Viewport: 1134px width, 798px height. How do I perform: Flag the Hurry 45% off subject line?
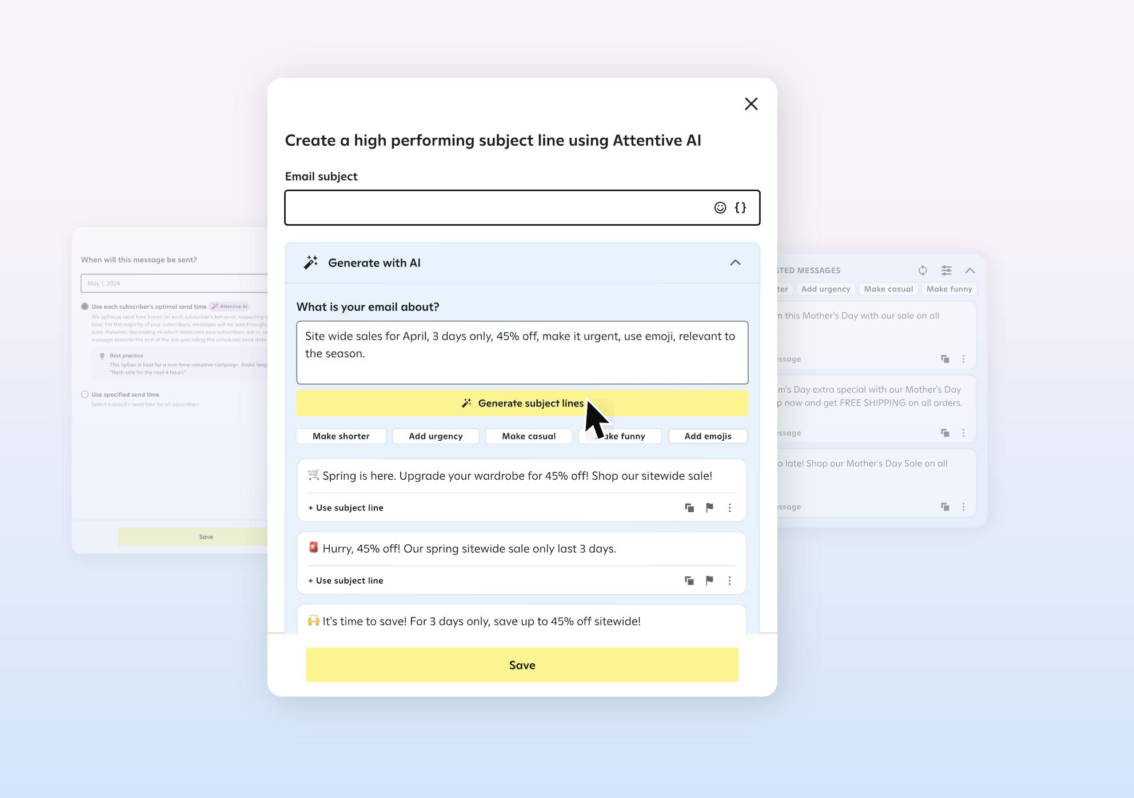pyautogui.click(x=709, y=581)
